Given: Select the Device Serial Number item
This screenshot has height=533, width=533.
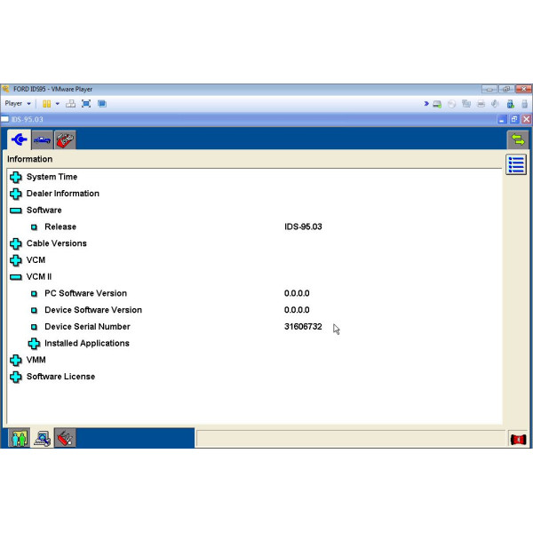Looking at the screenshot, I should (x=92, y=327).
